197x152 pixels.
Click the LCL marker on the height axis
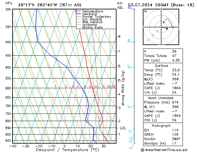(x=123, y=128)
